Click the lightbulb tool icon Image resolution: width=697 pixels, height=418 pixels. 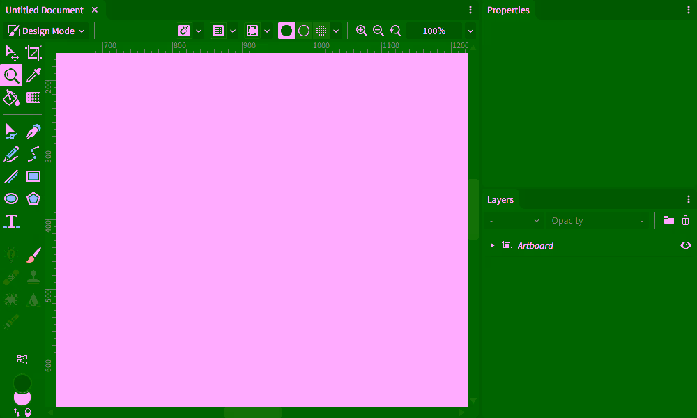pos(11,255)
